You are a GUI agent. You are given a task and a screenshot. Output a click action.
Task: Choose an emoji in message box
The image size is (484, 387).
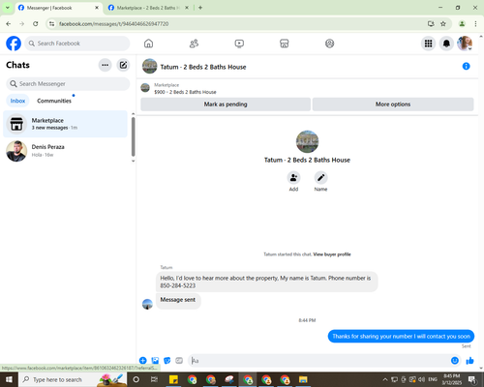[x=455, y=361]
